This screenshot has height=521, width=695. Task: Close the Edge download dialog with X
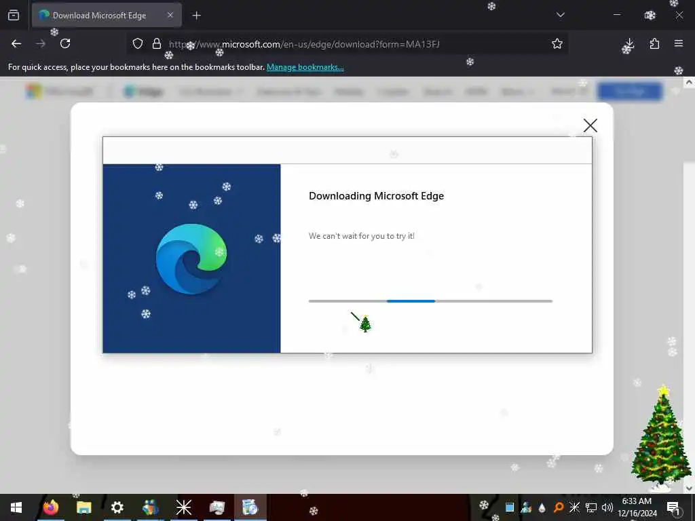pos(590,126)
